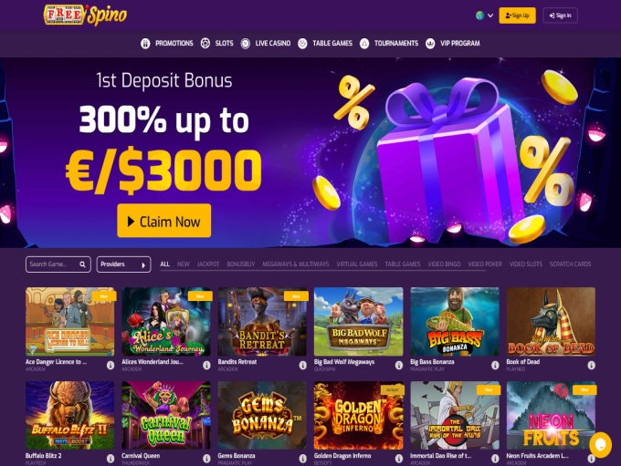Select the Megaways & Multiways tab
The height and width of the screenshot is (466, 621).
(296, 264)
